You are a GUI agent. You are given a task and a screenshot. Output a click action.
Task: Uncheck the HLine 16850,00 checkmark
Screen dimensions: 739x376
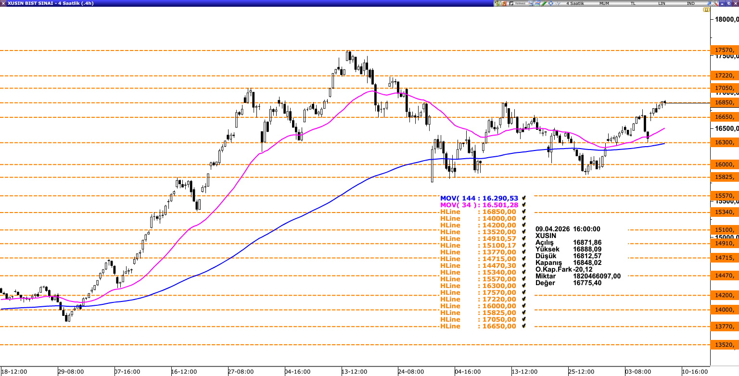[x=523, y=212]
